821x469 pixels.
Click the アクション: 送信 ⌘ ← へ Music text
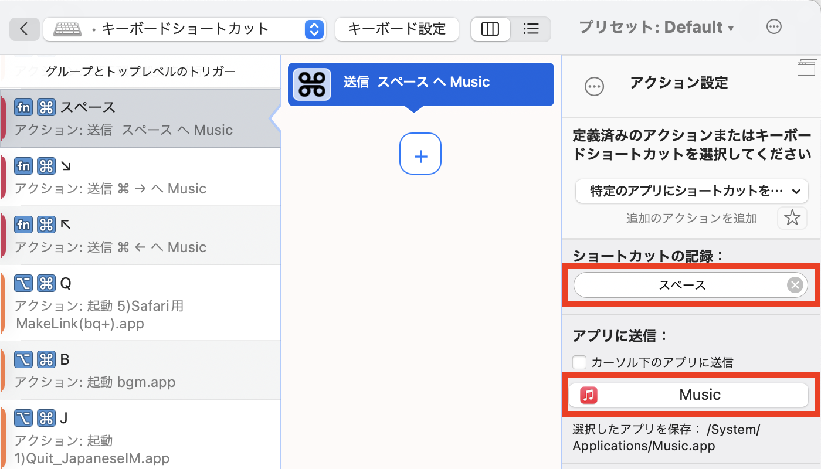[110, 247]
